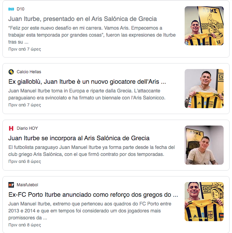View the Maisfutebol article thumbnail image
Viewport: 232px width, 233px height.
(204, 202)
